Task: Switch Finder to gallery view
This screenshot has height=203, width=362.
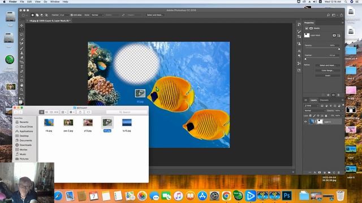Action: tap(57, 112)
